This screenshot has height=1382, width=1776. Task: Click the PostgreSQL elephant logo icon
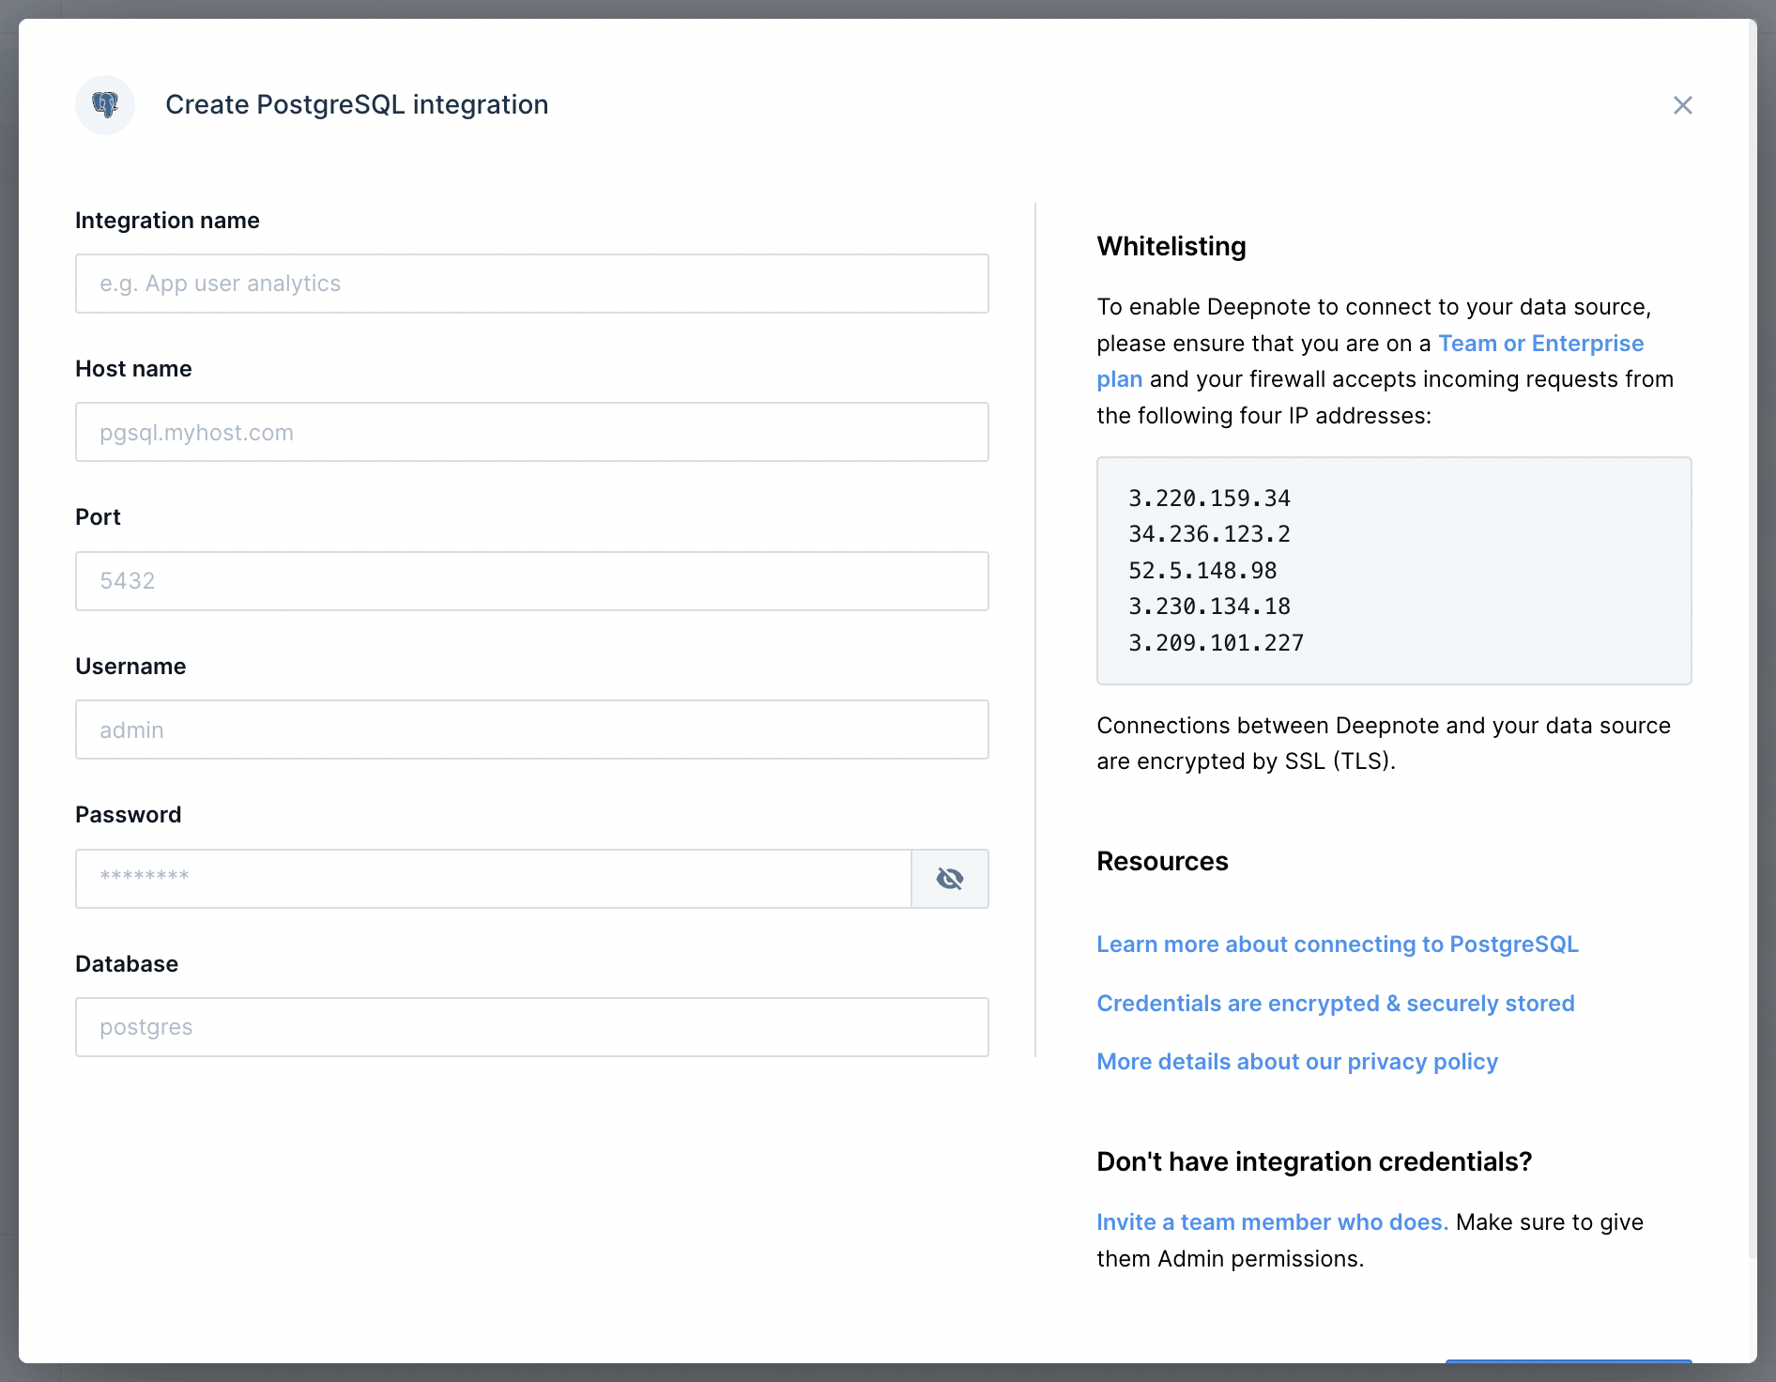click(x=105, y=105)
